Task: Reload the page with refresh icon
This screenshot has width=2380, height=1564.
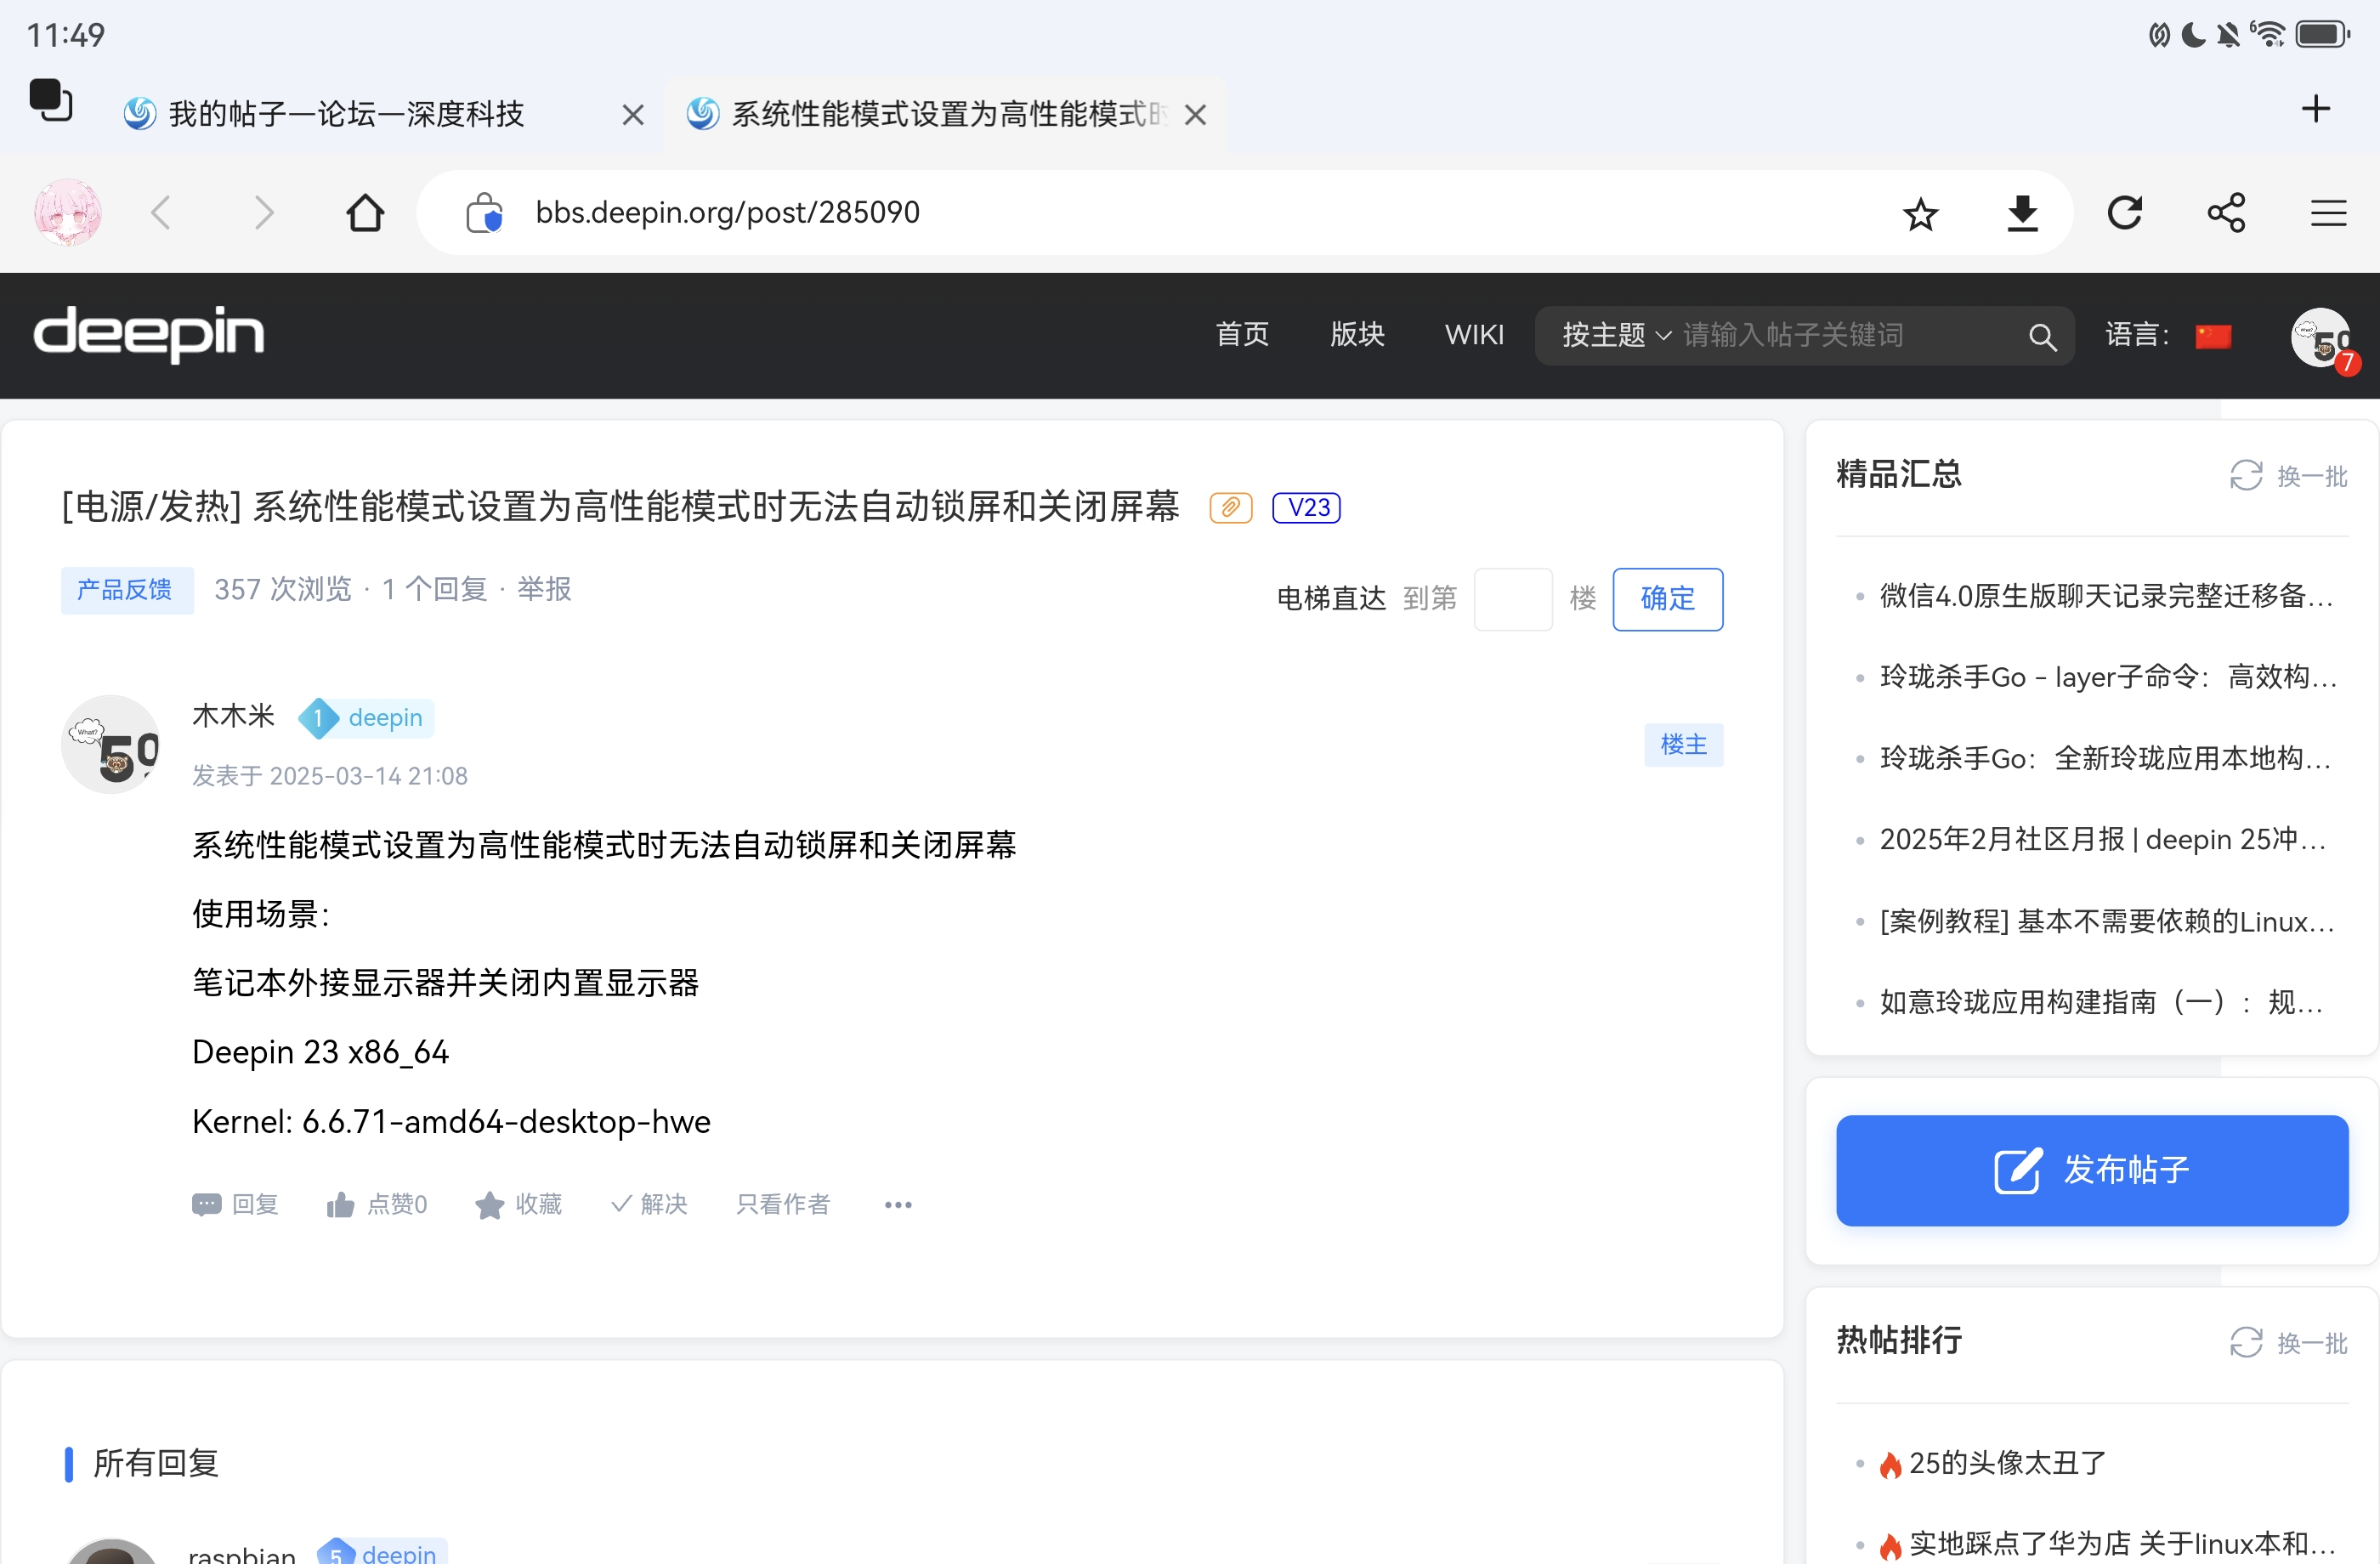Action: 2125,213
